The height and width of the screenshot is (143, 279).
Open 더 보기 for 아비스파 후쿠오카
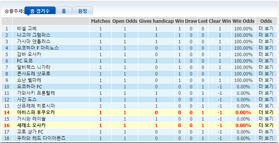(266, 112)
